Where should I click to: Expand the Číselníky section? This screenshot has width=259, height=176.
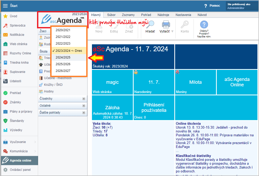tap(84, 99)
